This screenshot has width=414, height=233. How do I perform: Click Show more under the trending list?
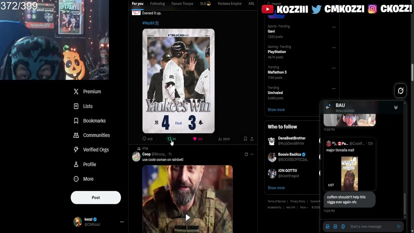click(276, 110)
